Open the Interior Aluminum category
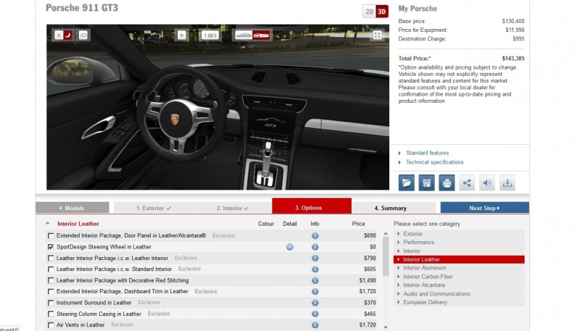 (459, 268)
